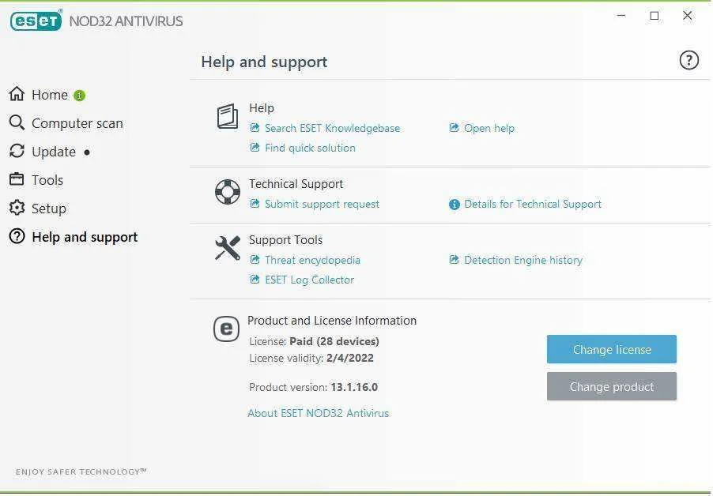Open the Tools section
This screenshot has height=496, width=713.
47,180
